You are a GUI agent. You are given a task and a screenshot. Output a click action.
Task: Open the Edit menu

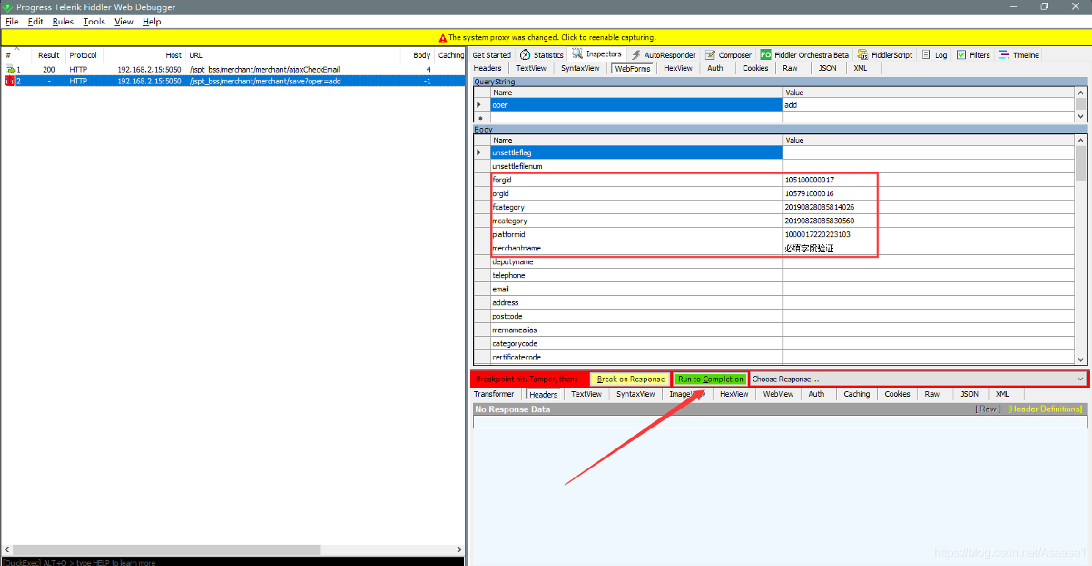click(36, 22)
